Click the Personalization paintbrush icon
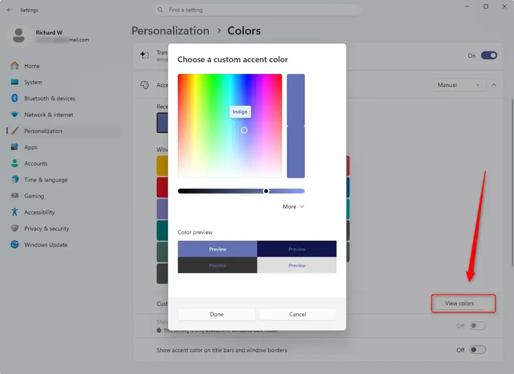Screen dimensions: 514x374 [x=15, y=131]
